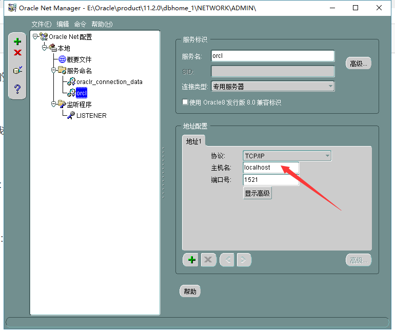Screen dimensions: 395x333
Task: Select the LISTENER tree item
Action: pyautogui.click(x=91, y=115)
